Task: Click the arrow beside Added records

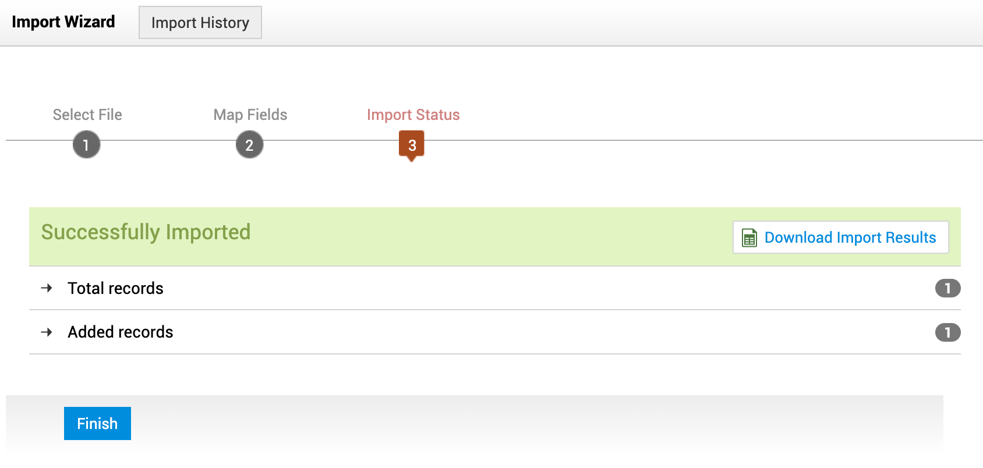Action: 47,332
